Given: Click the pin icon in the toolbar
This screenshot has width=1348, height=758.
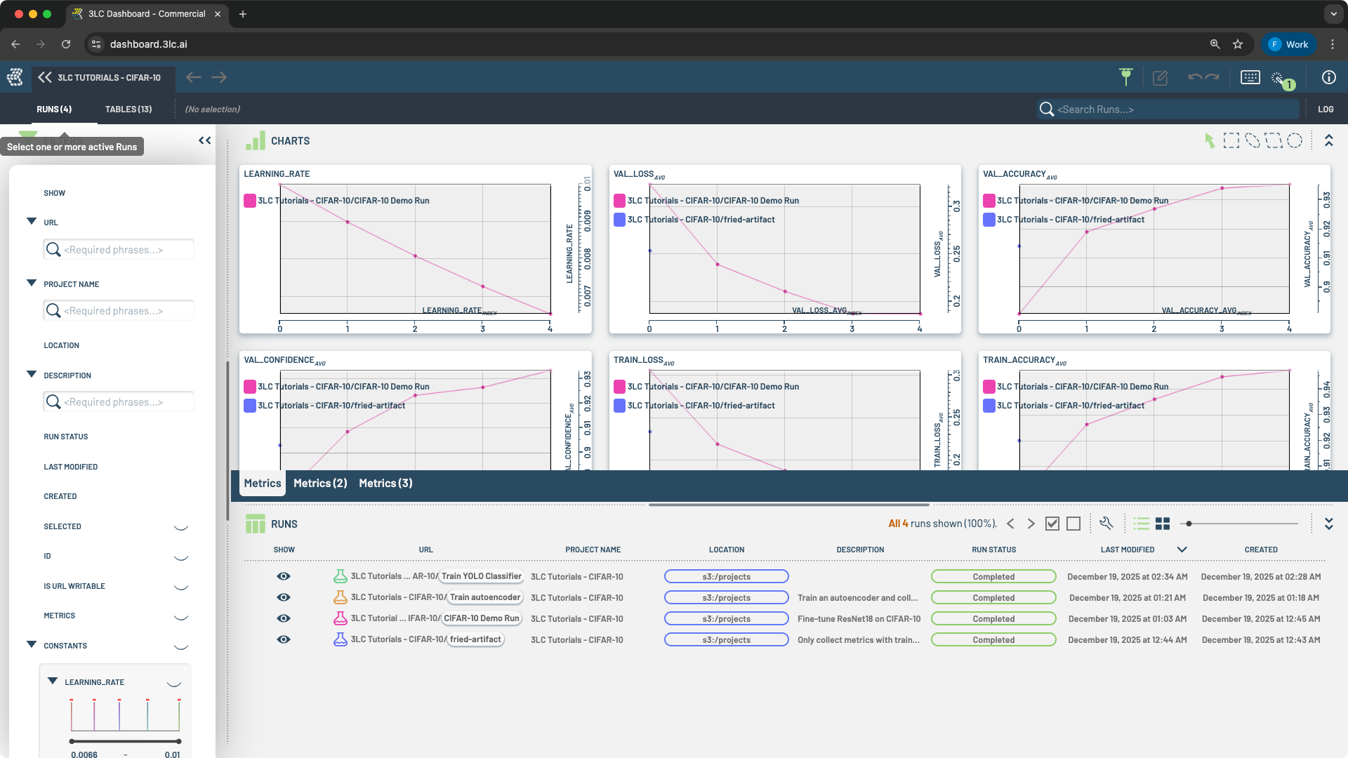Looking at the screenshot, I should 1126,77.
